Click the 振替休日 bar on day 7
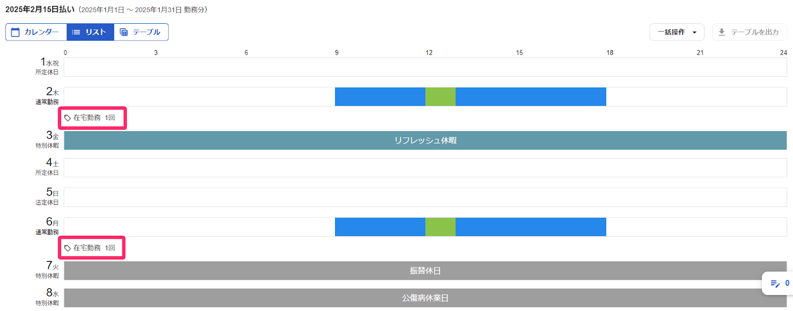The image size is (793, 311). pyautogui.click(x=425, y=271)
